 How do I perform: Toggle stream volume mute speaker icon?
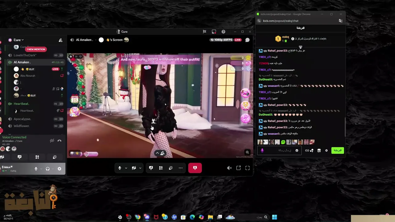[229, 168]
